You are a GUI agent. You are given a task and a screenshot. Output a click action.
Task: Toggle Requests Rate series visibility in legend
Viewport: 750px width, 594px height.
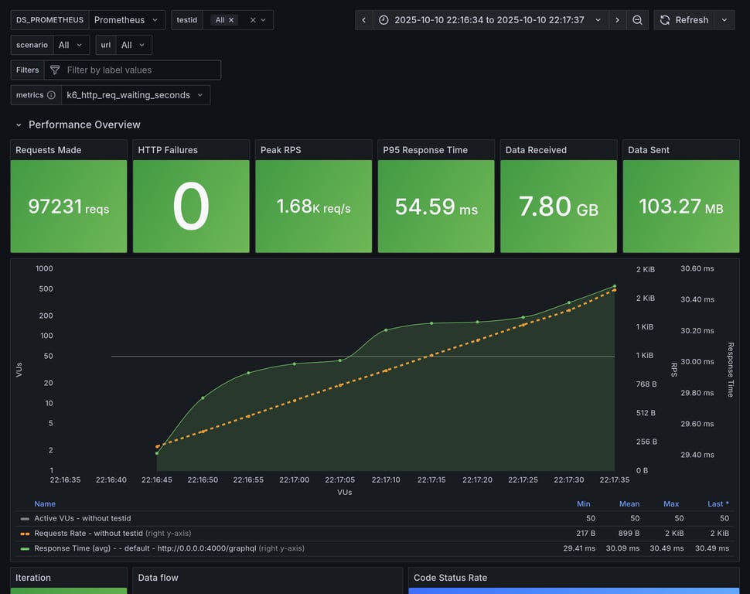point(89,533)
